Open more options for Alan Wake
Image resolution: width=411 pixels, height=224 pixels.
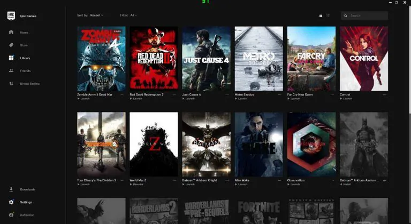click(x=280, y=180)
